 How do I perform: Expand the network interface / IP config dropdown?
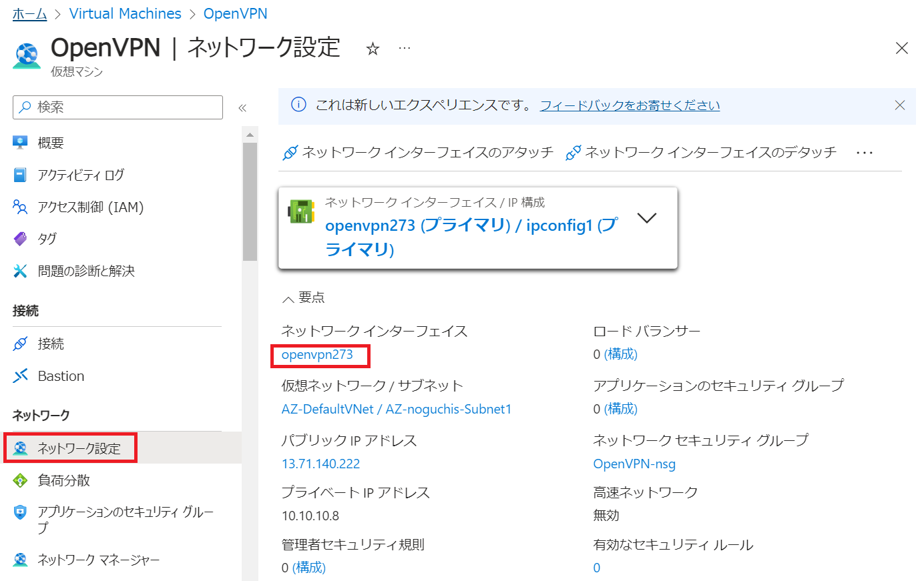647,218
